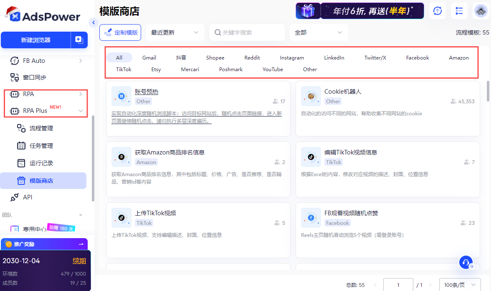Screen dimensions: 491x291
Task: Switch to the Amazon category tab
Action: [x=458, y=57]
